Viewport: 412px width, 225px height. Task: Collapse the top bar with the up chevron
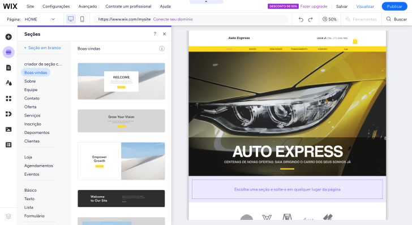point(206,2)
